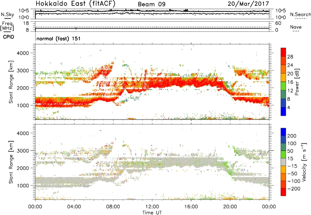Click the "28" label on the power color bar

click(290, 57)
